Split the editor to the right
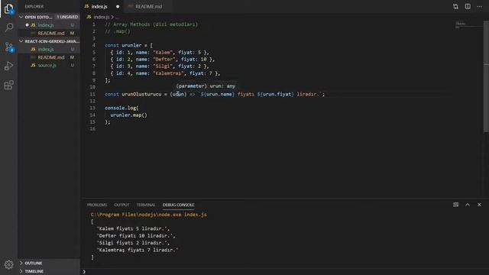The width and height of the screenshot is (489, 275). tap(468, 6)
